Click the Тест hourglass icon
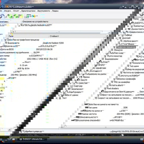The height and width of the screenshot is (144, 144). pyautogui.click(x=60, y=98)
